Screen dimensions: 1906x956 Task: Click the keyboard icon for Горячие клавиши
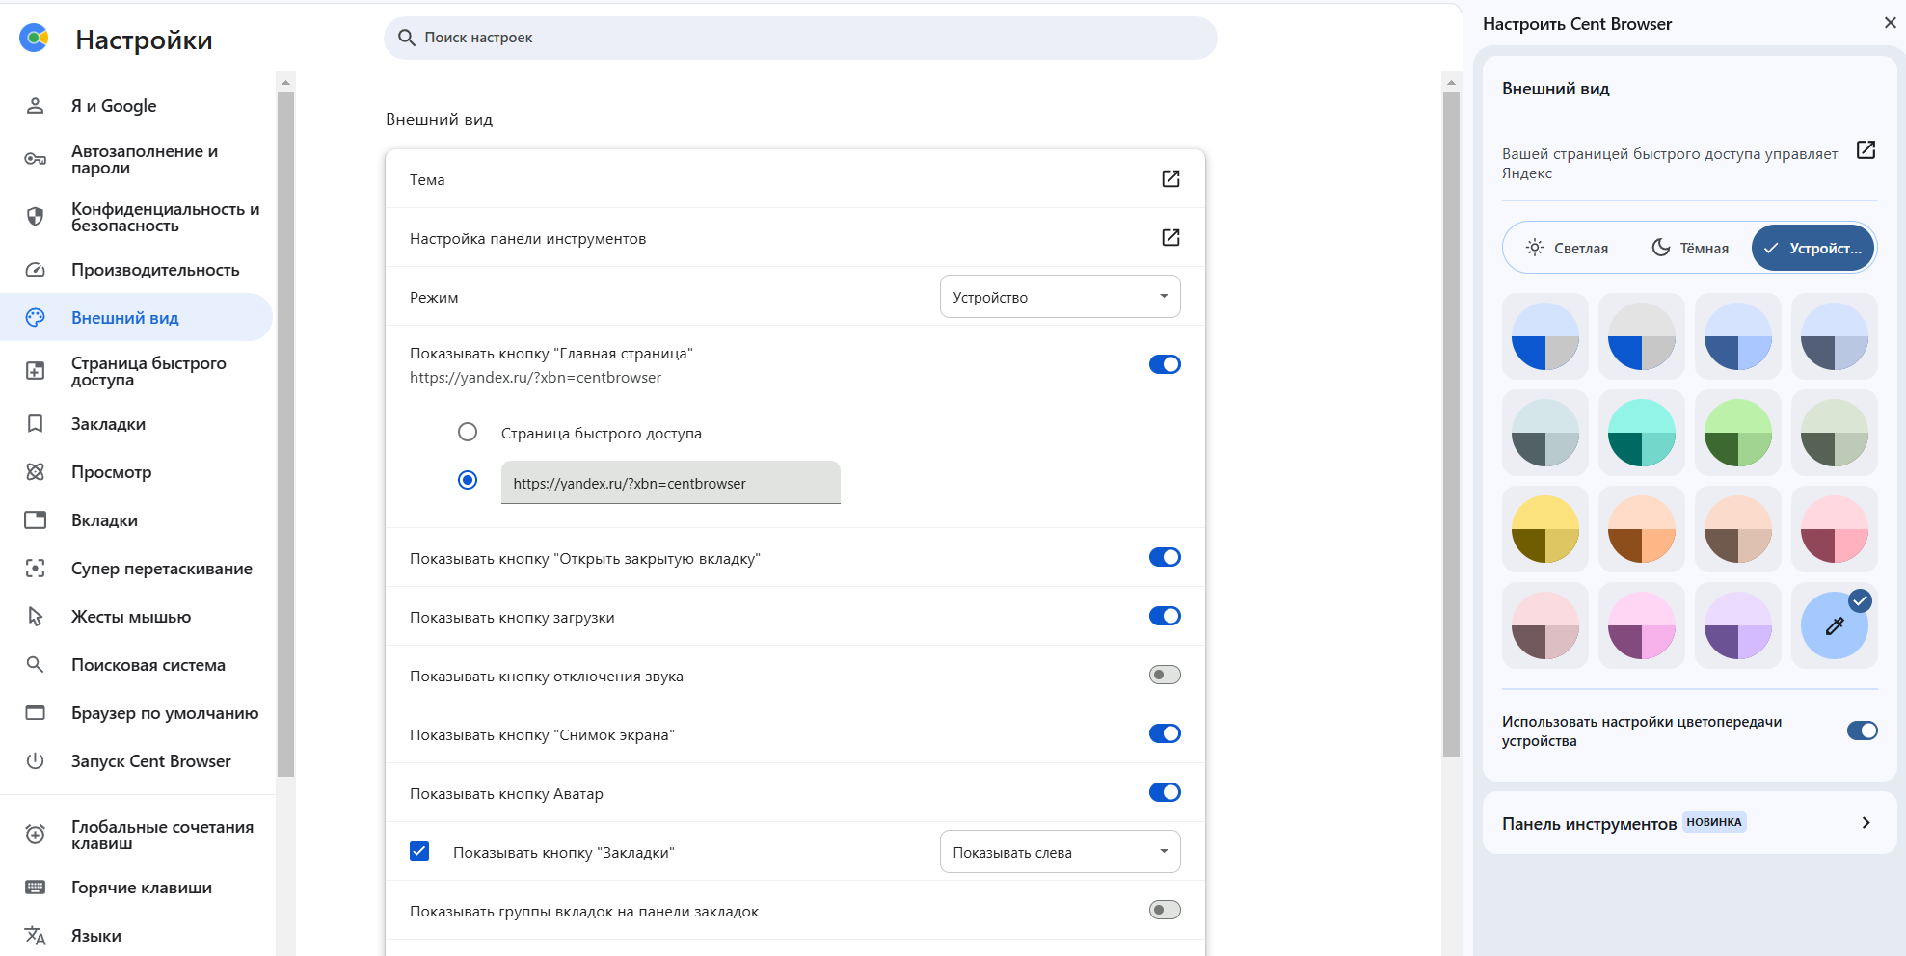36,888
